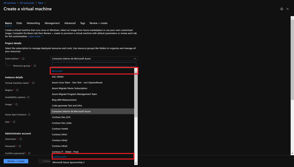Click dropdown list scrollbar down arrow
Viewport: 294px width, 167px height.
136,163
